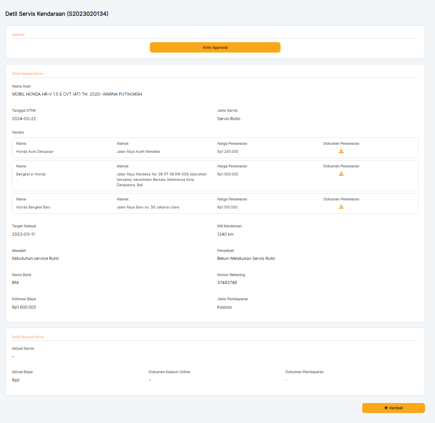Image resolution: width=435 pixels, height=423 pixels.
Task: Click the Detail Realisasi Servis section header
Action: [x=28, y=337]
